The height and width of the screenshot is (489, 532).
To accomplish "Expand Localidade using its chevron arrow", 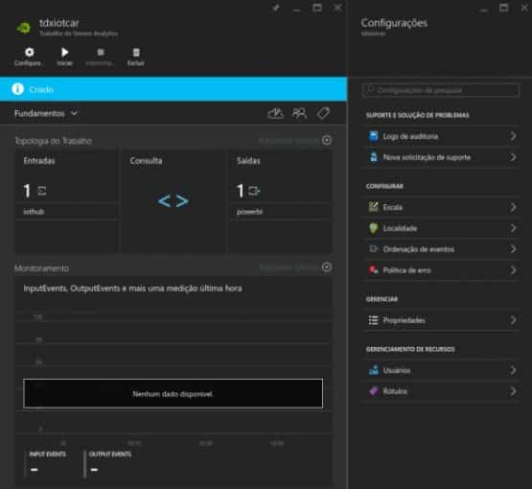I will (x=513, y=228).
